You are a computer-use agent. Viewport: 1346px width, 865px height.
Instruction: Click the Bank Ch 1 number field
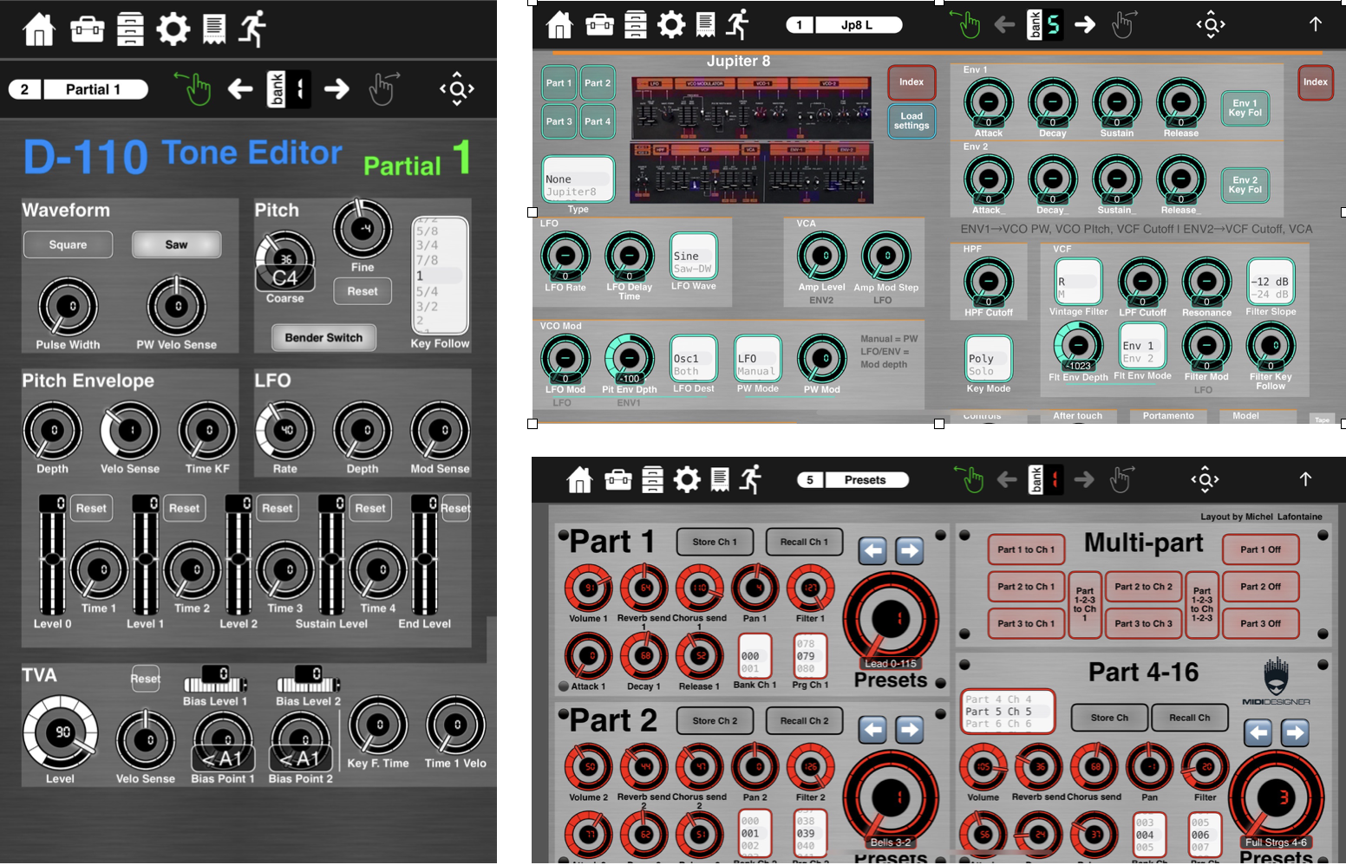pos(755,657)
